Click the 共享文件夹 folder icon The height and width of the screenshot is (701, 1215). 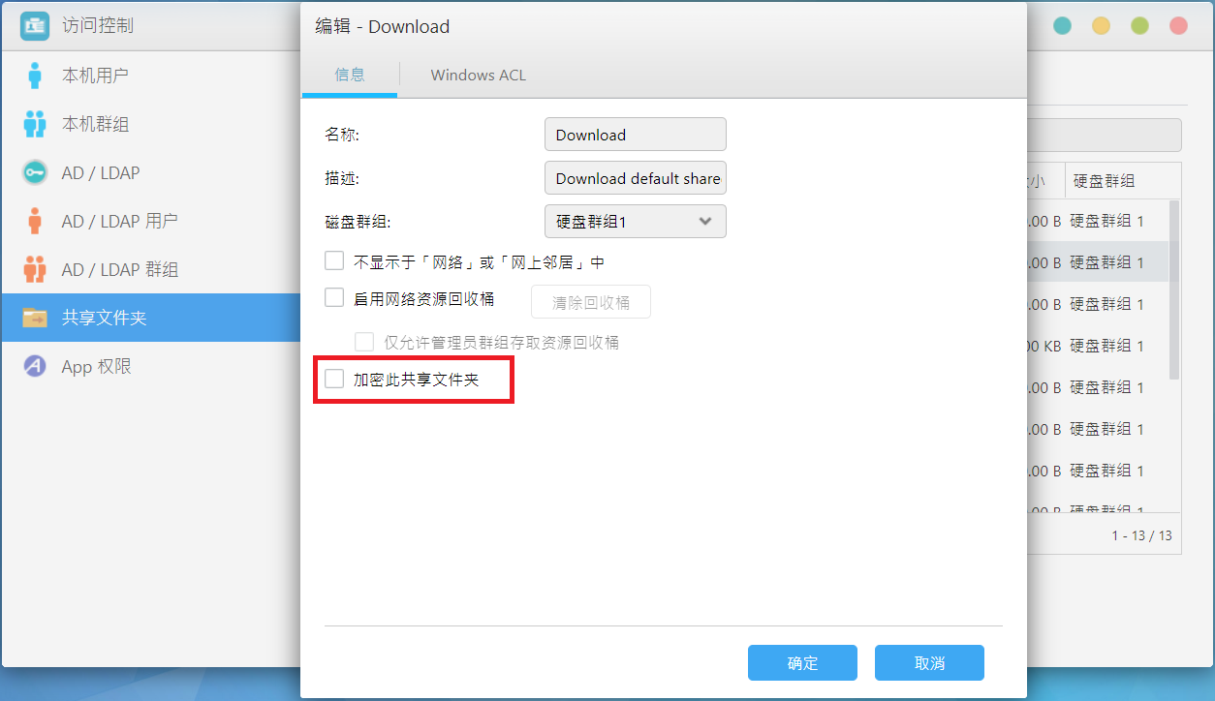click(x=35, y=318)
